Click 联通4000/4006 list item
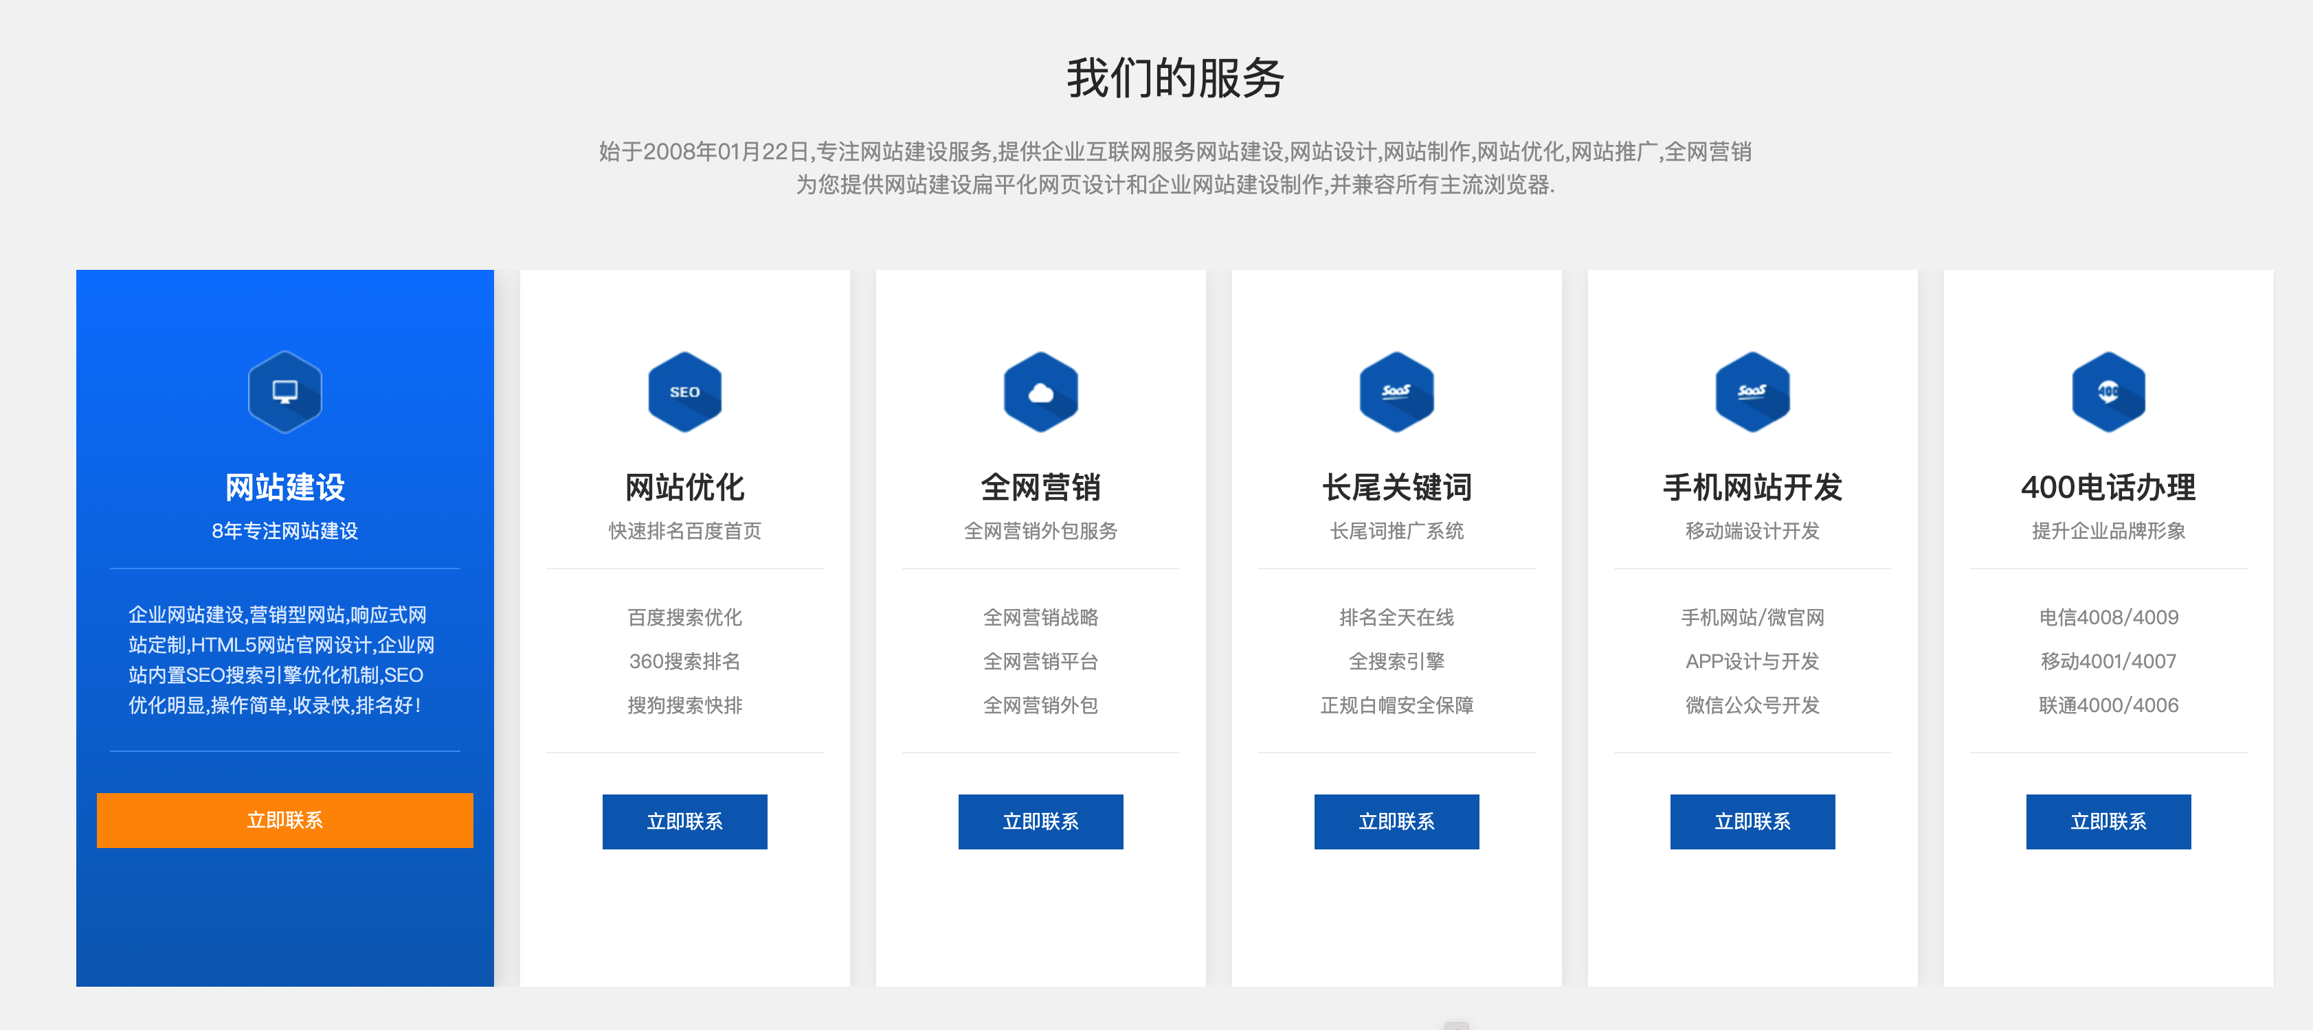Screen dimensions: 2313x1030 tap(2108, 705)
